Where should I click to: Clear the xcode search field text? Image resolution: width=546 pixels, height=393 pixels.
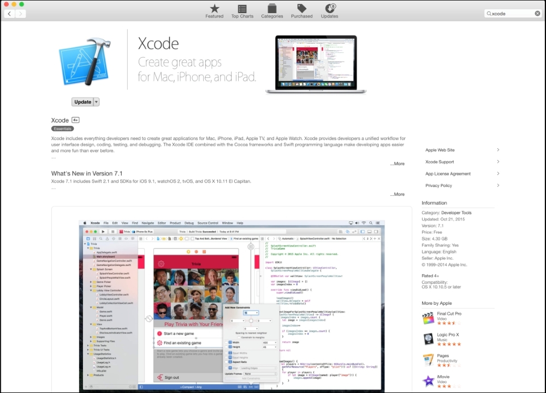(x=537, y=14)
